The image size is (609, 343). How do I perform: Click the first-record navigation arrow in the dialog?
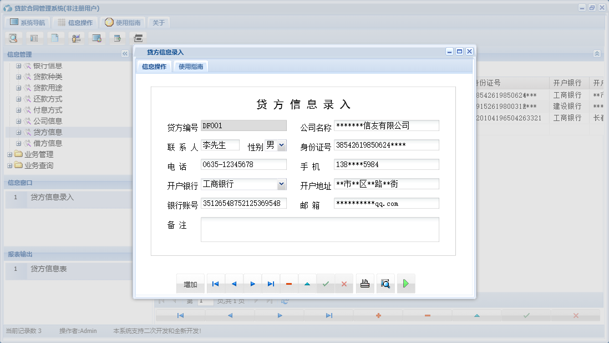click(x=215, y=283)
